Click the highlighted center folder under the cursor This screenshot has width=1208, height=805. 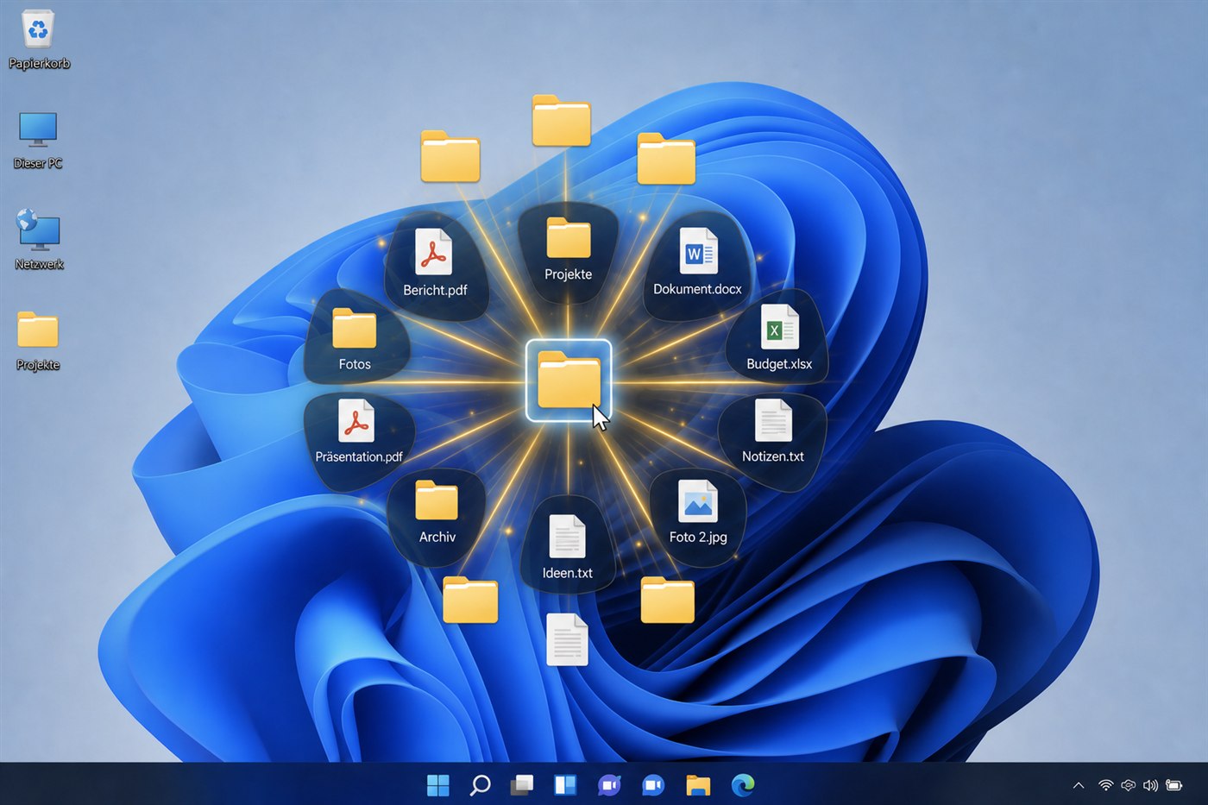pyautogui.click(x=569, y=380)
